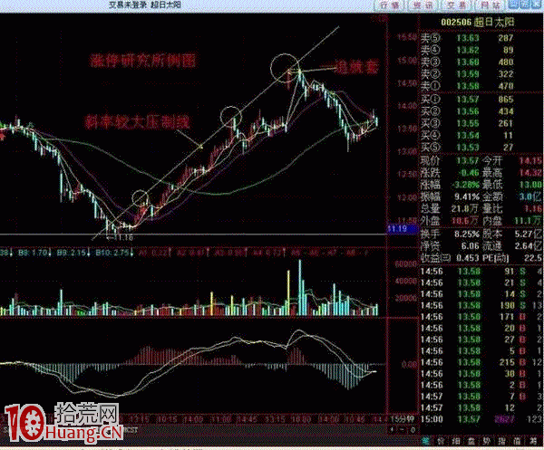Select the 15:00 closing trade at 13.57
The height and width of the screenshot is (450, 544).
481,419
